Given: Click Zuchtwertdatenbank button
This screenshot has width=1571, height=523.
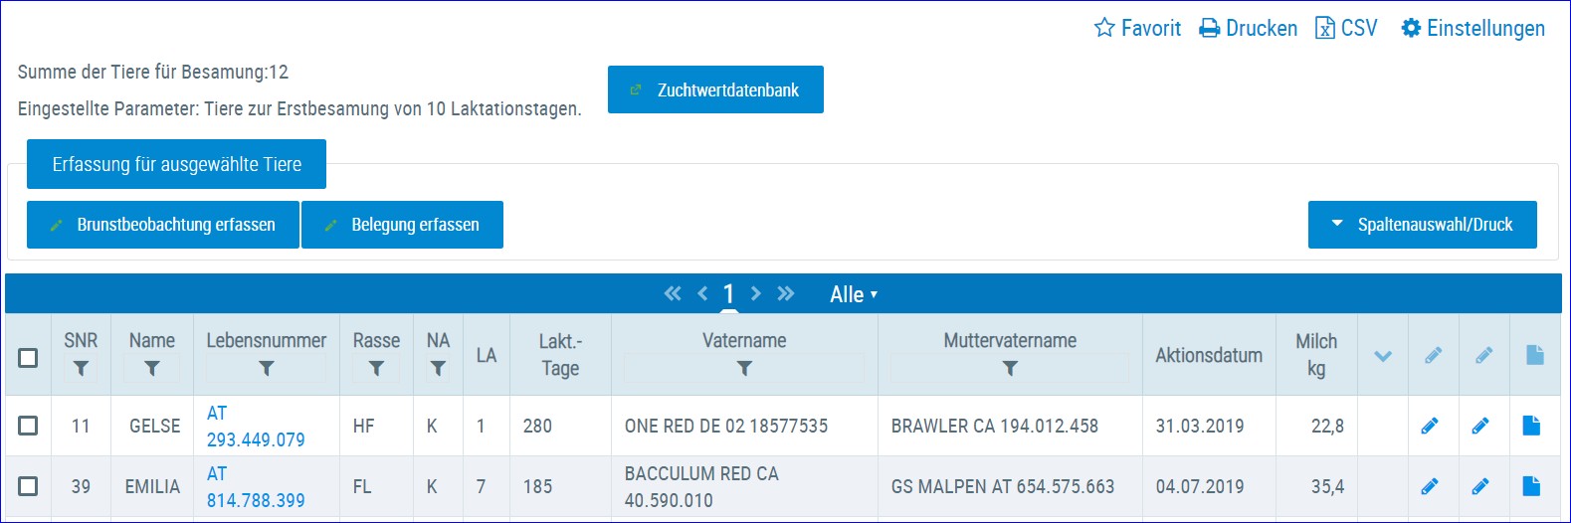Looking at the screenshot, I should pyautogui.click(x=715, y=89).
